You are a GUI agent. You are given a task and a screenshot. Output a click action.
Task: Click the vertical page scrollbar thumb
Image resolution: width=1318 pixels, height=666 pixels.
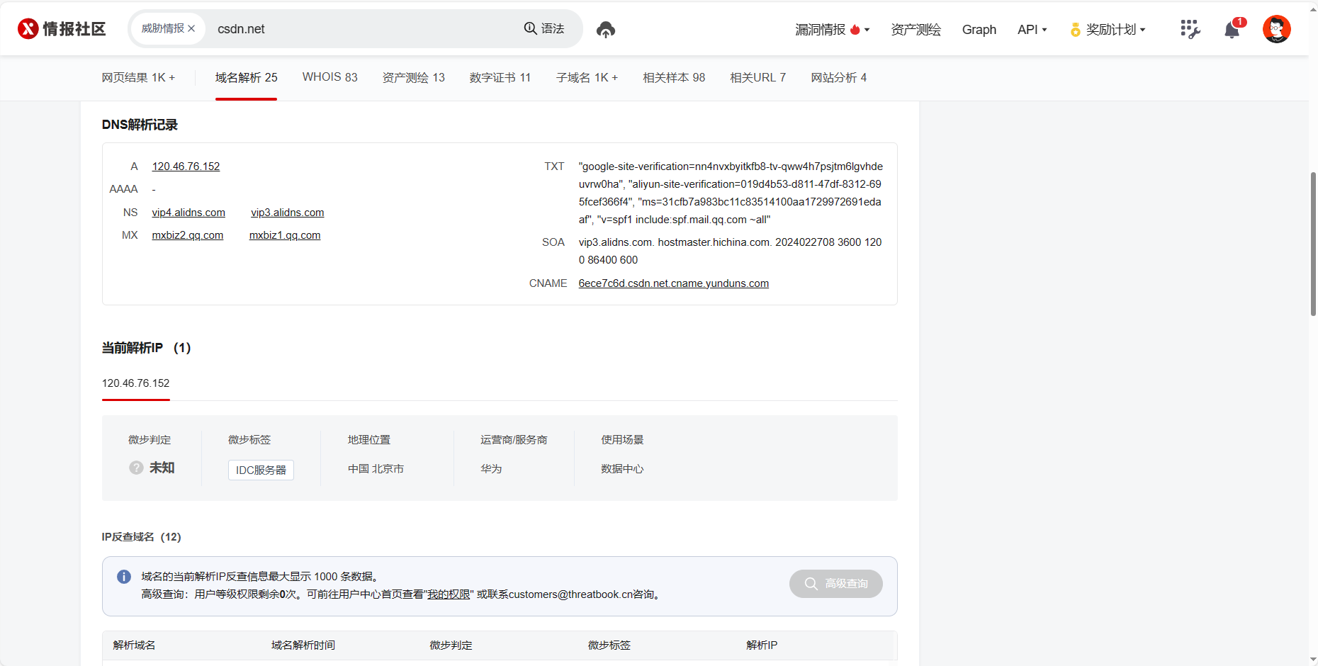[x=1313, y=244]
